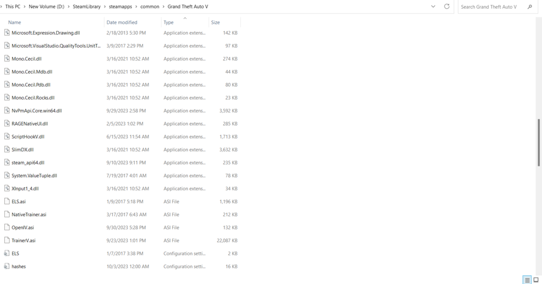Expand chevron after This PC breadcrumb
542x284 pixels.
(x=24, y=7)
